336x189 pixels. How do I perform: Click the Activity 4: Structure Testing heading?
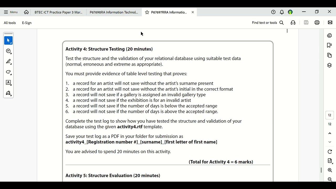point(109,49)
